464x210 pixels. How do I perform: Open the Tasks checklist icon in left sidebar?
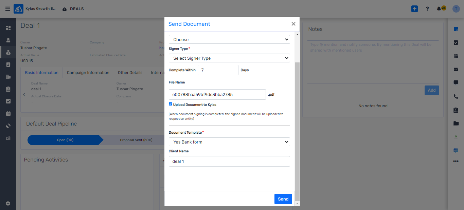[7, 101]
